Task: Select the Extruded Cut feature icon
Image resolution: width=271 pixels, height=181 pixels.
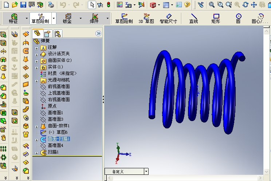Action: click(x=3, y=43)
